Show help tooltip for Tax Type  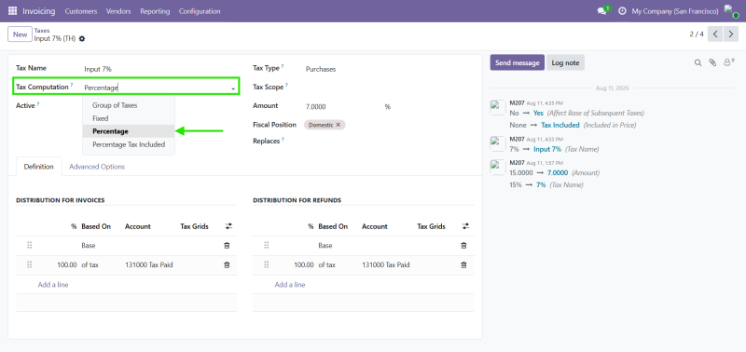[x=283, y=66]
